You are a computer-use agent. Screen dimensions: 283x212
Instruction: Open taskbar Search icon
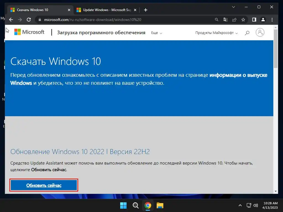[x=135, y=205]
